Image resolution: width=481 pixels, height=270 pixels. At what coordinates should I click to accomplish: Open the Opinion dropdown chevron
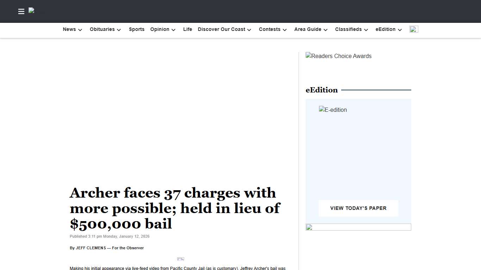pos(173,30)
